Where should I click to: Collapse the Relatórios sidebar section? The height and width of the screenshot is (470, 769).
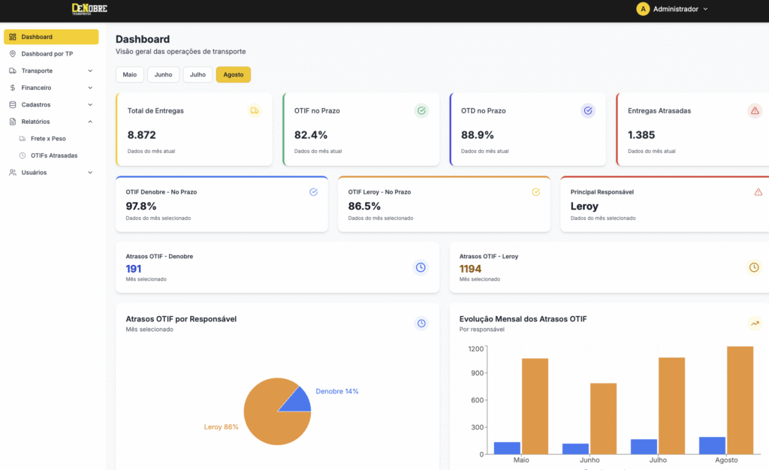pyautogui.click(x=51, y=122)
